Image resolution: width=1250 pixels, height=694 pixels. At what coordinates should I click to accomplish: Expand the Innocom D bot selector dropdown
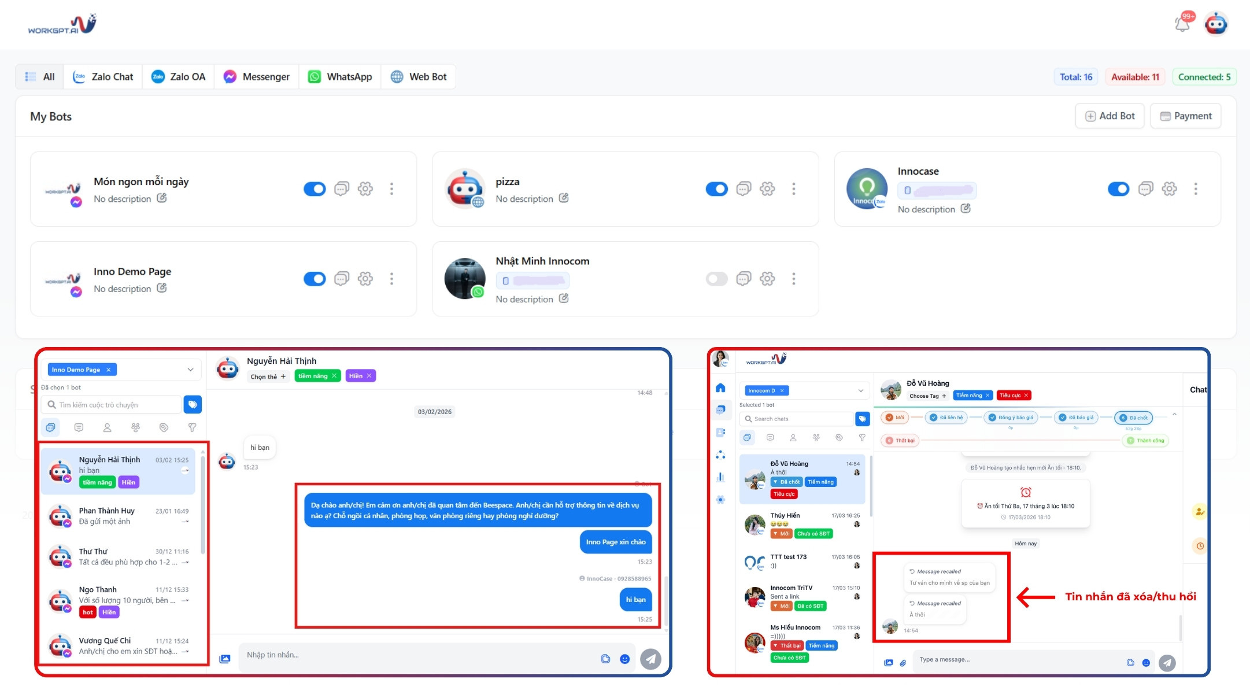(x=861, y=390)
